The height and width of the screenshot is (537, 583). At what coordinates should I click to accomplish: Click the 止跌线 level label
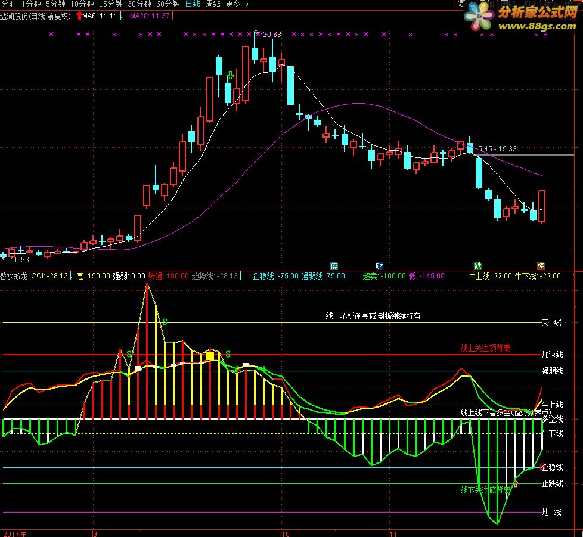point(552,484)
